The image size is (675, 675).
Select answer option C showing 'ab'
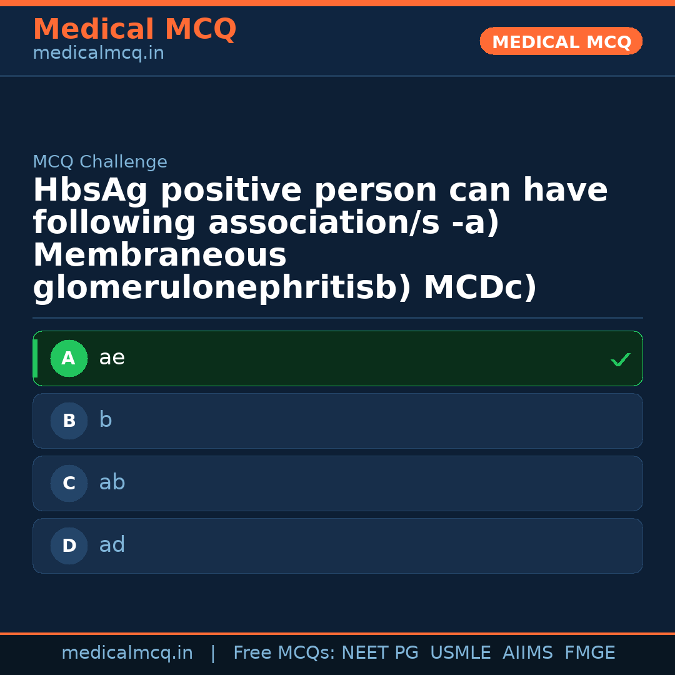[337, 483]
